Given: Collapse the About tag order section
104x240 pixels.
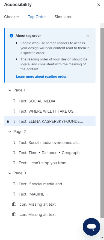Looking at the screenshot, I should point(88,36).
